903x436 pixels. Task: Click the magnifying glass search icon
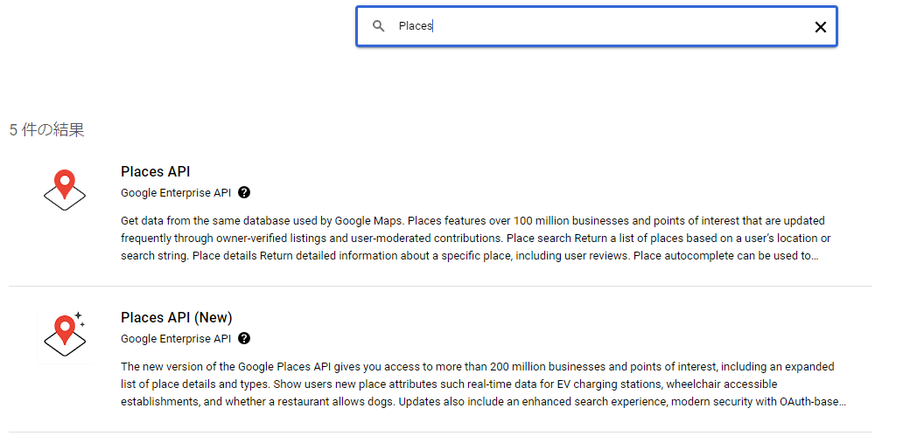[379, 26]
